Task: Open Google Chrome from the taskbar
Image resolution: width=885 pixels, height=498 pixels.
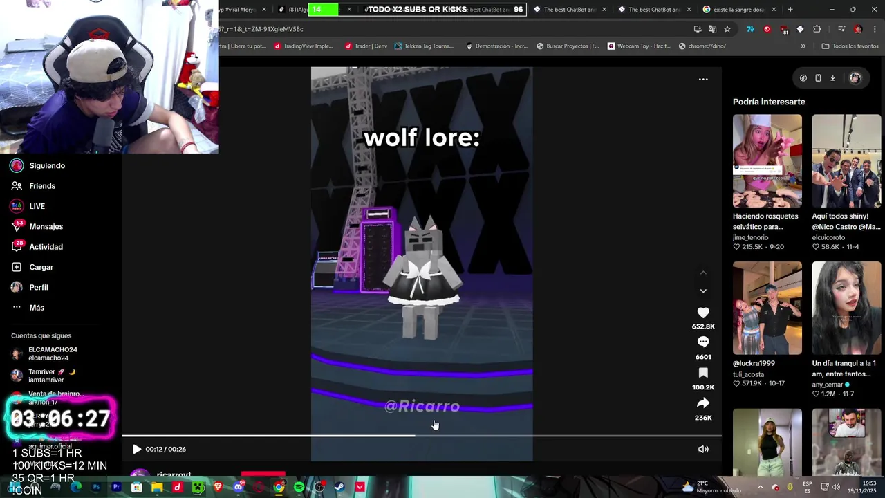Action: [279, 487]
